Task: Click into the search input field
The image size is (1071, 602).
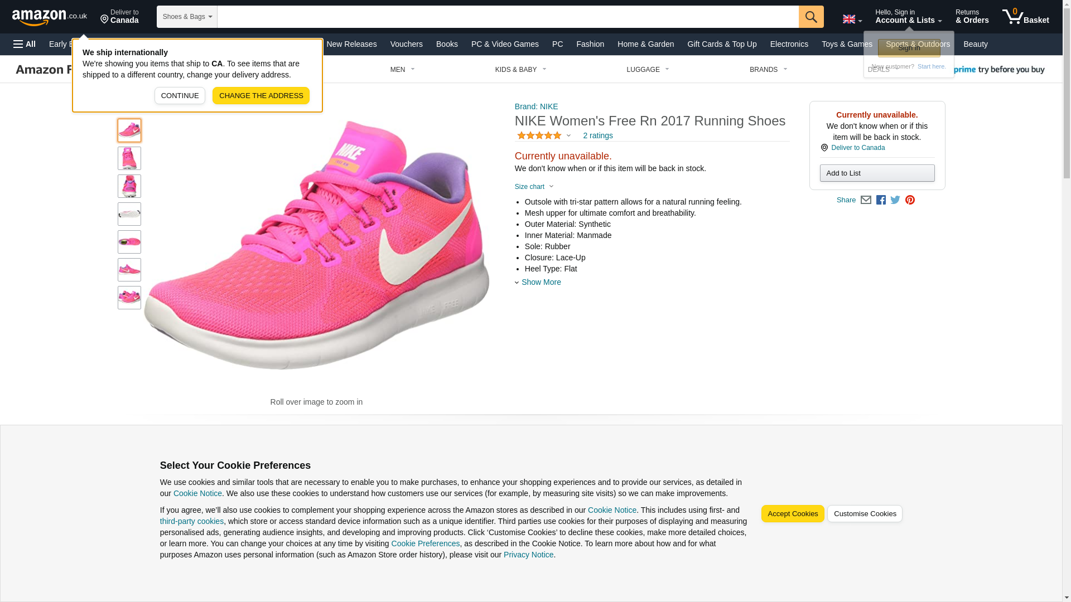Action: point(508,17)
